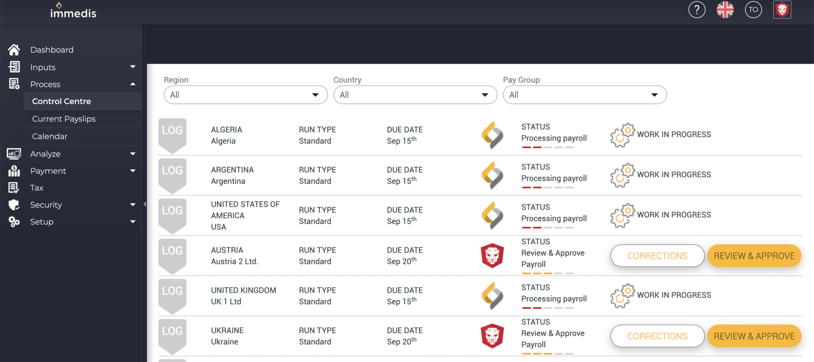Viewport: 814px width, 362px height.
Task: Open the Pay Group dropdown
Action: coord(585,95)
